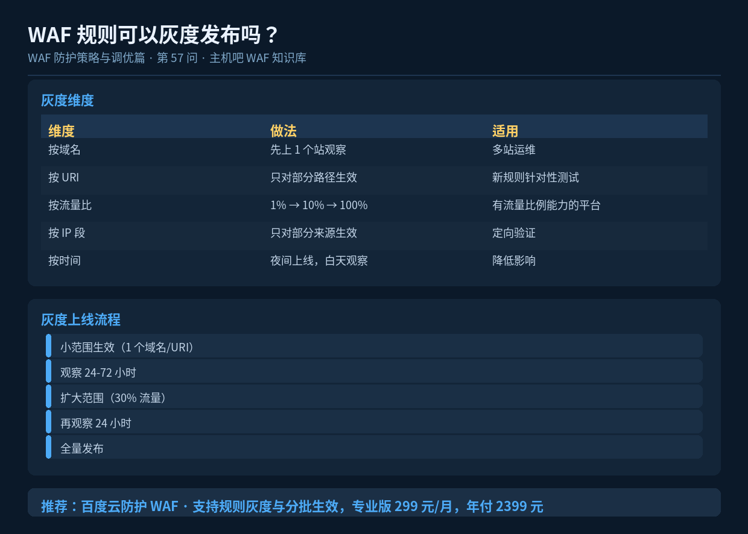
Task: Select the table cell '按时间'
Action: tap(65, 261)
